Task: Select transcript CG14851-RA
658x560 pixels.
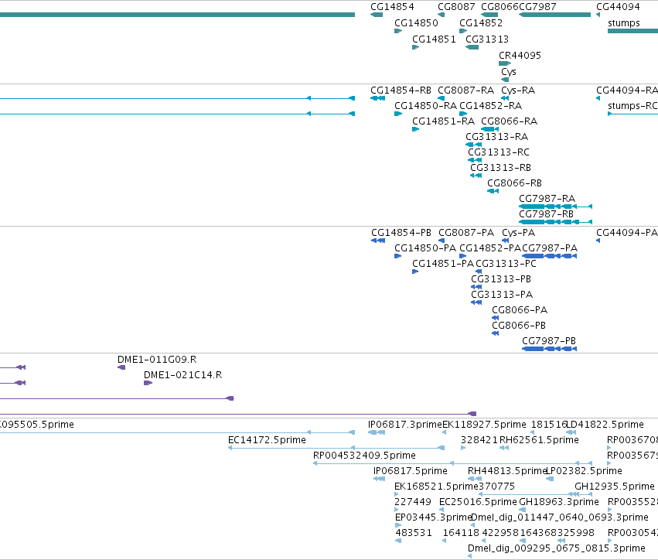Action: [x=416, y=129]
